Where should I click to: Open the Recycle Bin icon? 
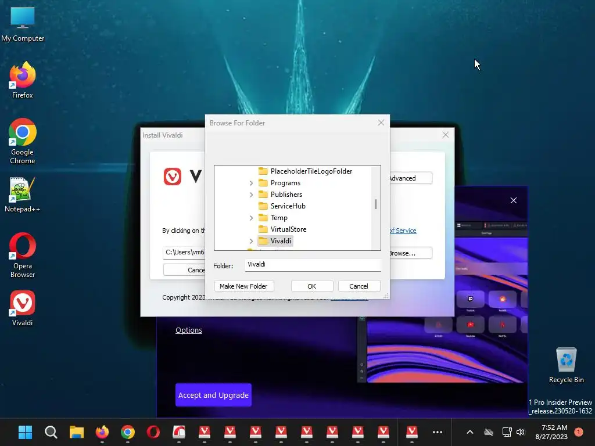pos(566,365)
